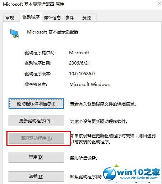Click the driver date 2006/6/21 value

pos(79,63)
